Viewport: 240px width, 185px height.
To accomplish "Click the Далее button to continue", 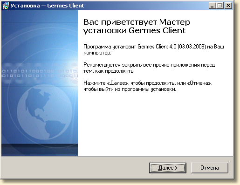I will click(x=168, y=168).
